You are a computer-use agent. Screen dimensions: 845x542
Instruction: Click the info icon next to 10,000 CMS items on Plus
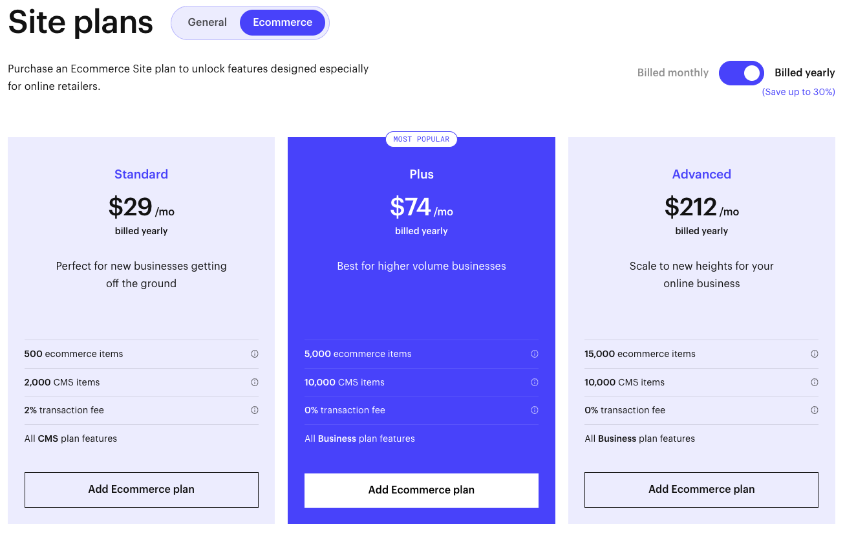(x=535, y=382)
